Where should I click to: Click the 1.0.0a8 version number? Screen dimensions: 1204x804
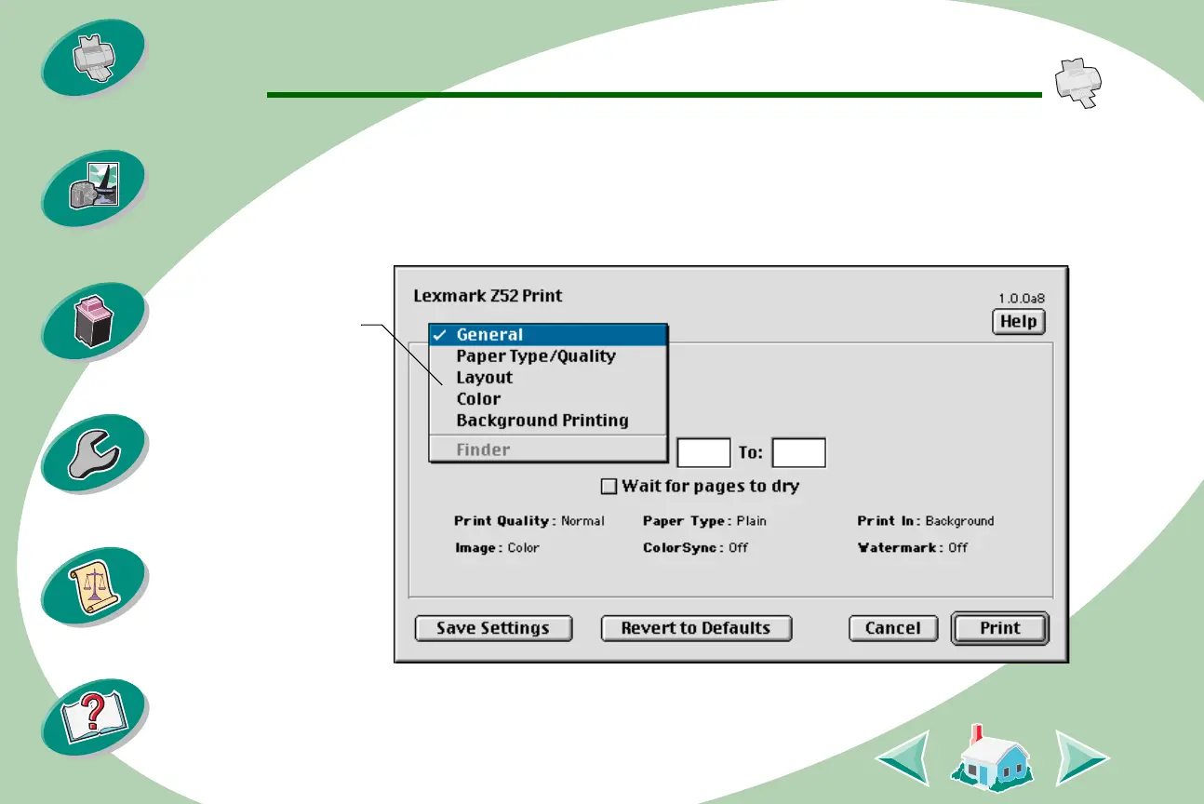click(1022, 300)
